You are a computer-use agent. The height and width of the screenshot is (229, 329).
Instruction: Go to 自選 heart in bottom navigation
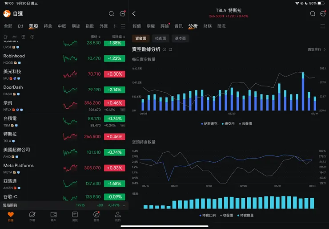click(11, 217)
